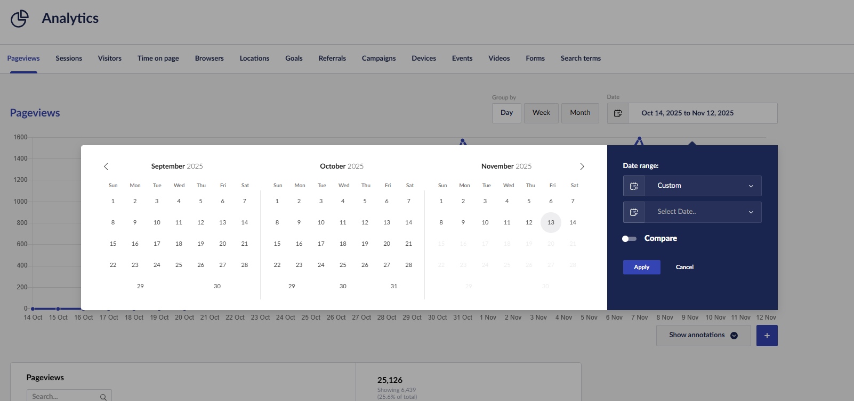Open the Custom date range dropdown
Viewport: 854px width, 401px height.
(703, 186)
